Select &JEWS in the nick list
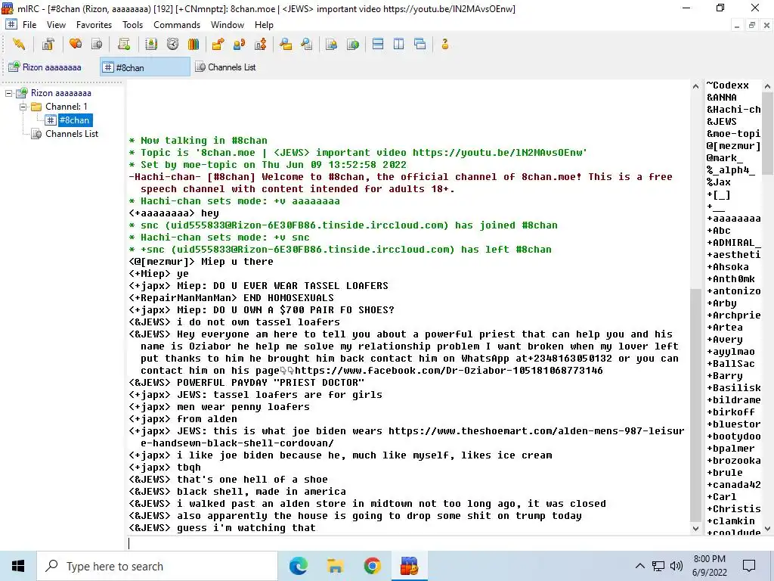The width and height of the screenshot is (774, 581). click(x=722, y=122)
